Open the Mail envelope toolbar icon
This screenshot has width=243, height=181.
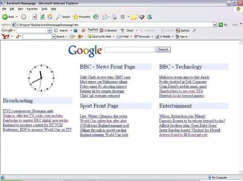105,17
